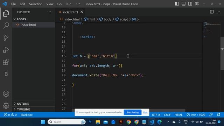224x126 pixels.
Task: Open File Explorer from taskbar
Action: coord(98,122)
